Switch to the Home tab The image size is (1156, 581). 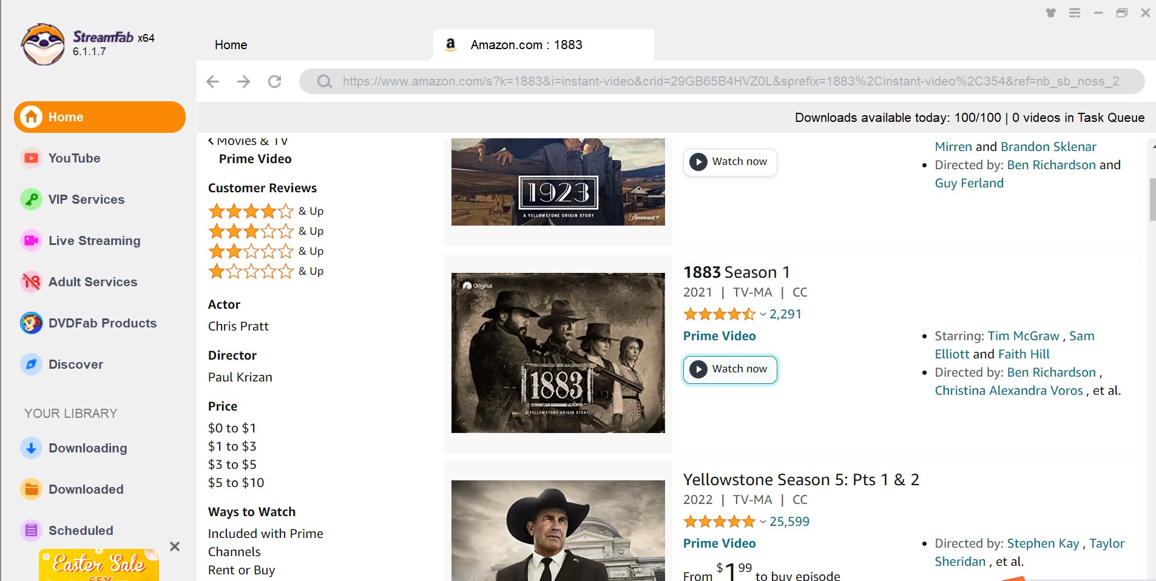pos(231,45)
